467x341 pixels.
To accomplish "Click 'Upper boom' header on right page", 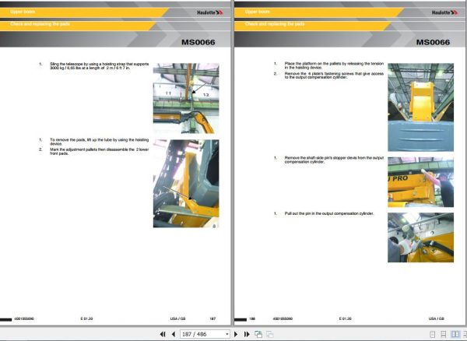I will [x=258, y=12].
